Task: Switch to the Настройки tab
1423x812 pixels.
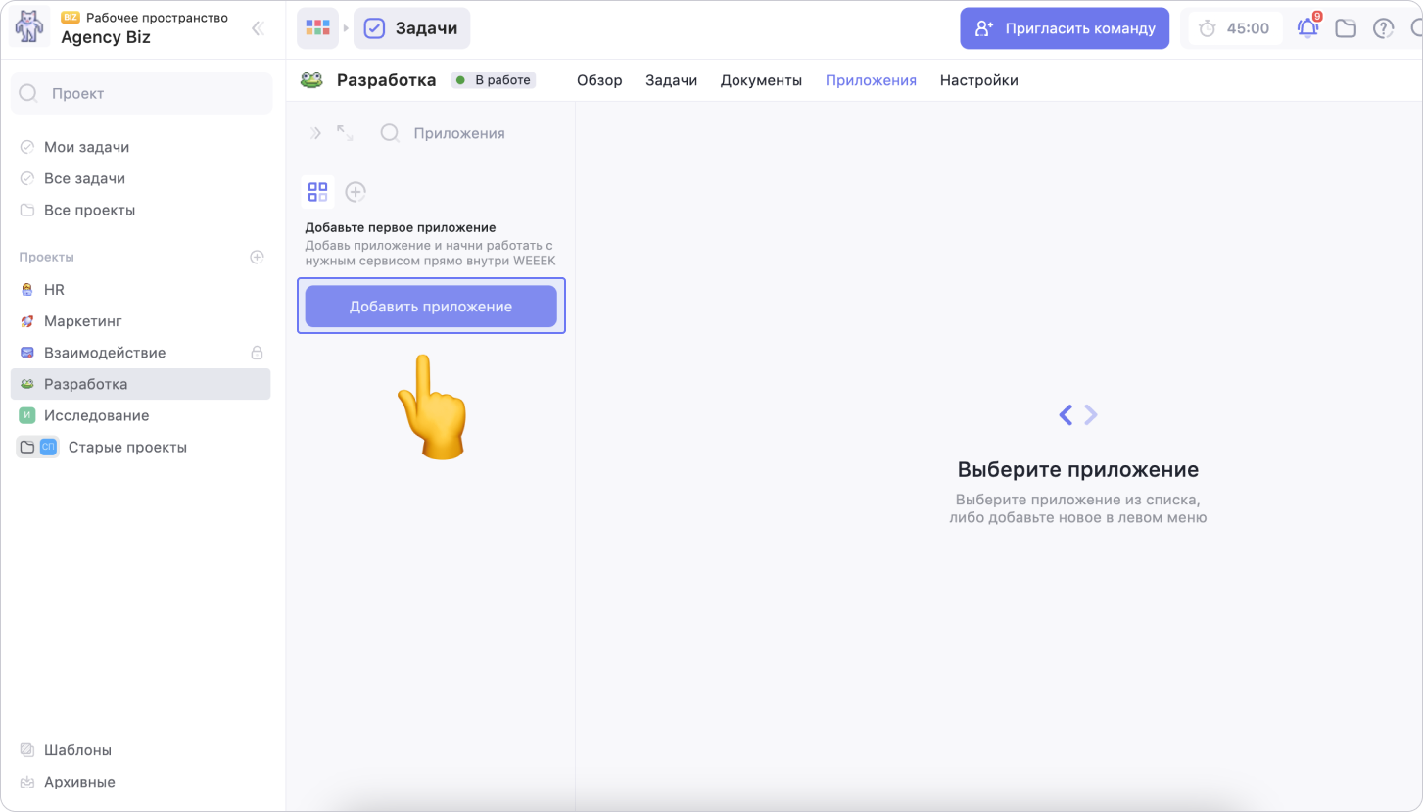Action: (x=978, y=80)
